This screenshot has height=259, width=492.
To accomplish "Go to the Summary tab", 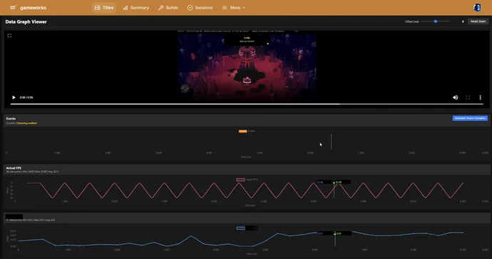I will point(136,8).
